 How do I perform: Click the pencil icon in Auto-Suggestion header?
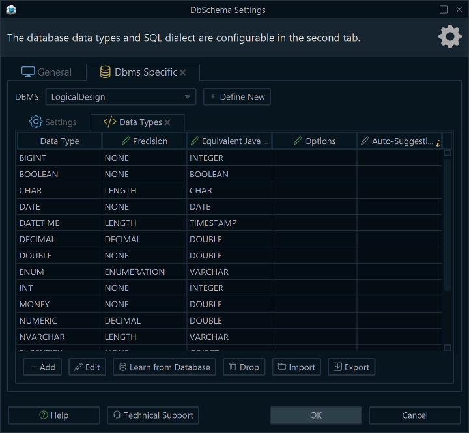[x=365, y=141]
